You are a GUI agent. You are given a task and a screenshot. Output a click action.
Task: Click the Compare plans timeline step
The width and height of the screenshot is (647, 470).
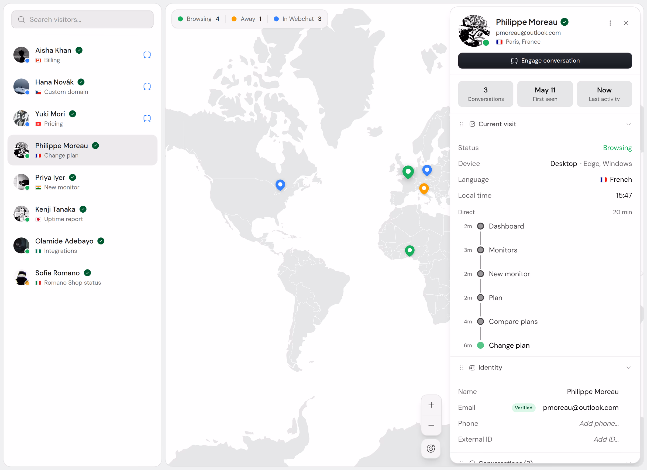click(513, 322)
